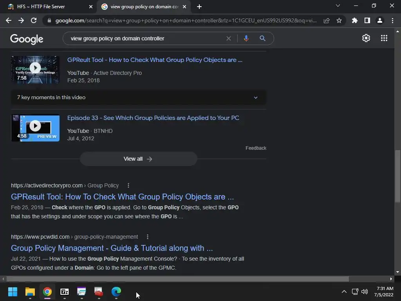Open Episode 33 Group Policies video link
Image resolution: width=401 pixels, height=301 pixels.
click(x=153, y=118)
